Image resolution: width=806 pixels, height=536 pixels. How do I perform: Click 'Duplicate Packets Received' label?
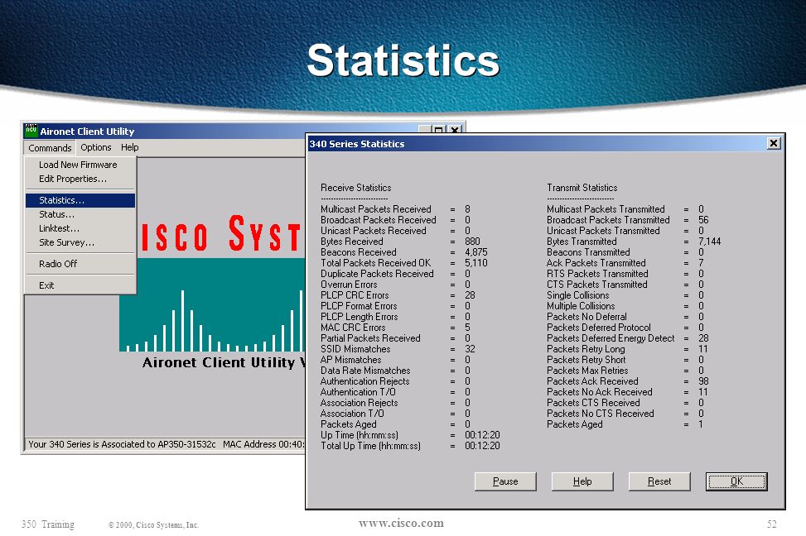tap(377, 274)
